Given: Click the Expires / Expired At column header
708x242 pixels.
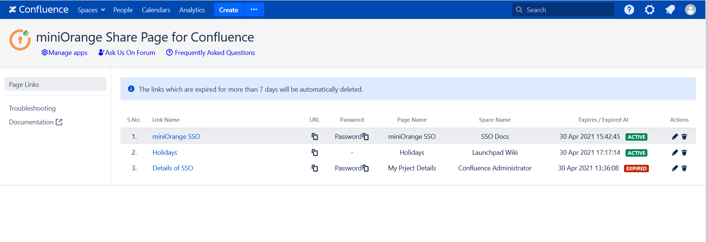Looking at the screenshot, I should click(604, 120).
